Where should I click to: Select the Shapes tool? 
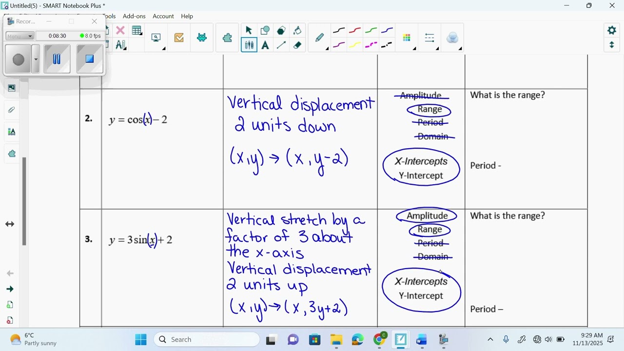tap(265, 31)
